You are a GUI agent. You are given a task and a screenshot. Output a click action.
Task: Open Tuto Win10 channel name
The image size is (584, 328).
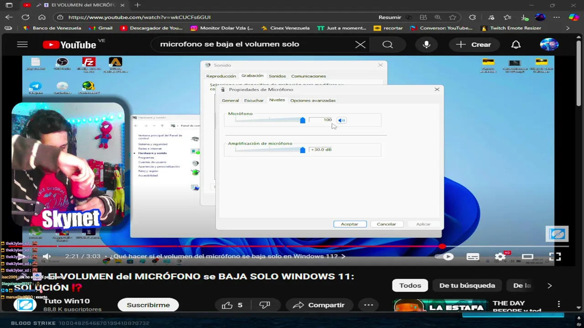(67, 301)
